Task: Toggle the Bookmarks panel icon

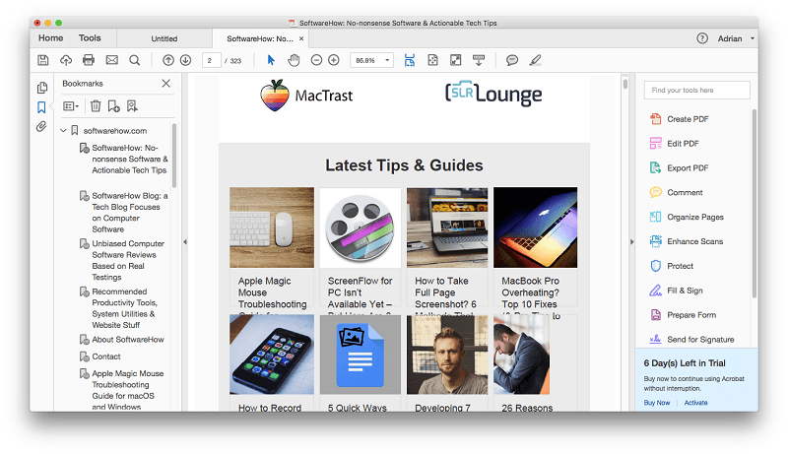Action: click(x=41, y=107)
